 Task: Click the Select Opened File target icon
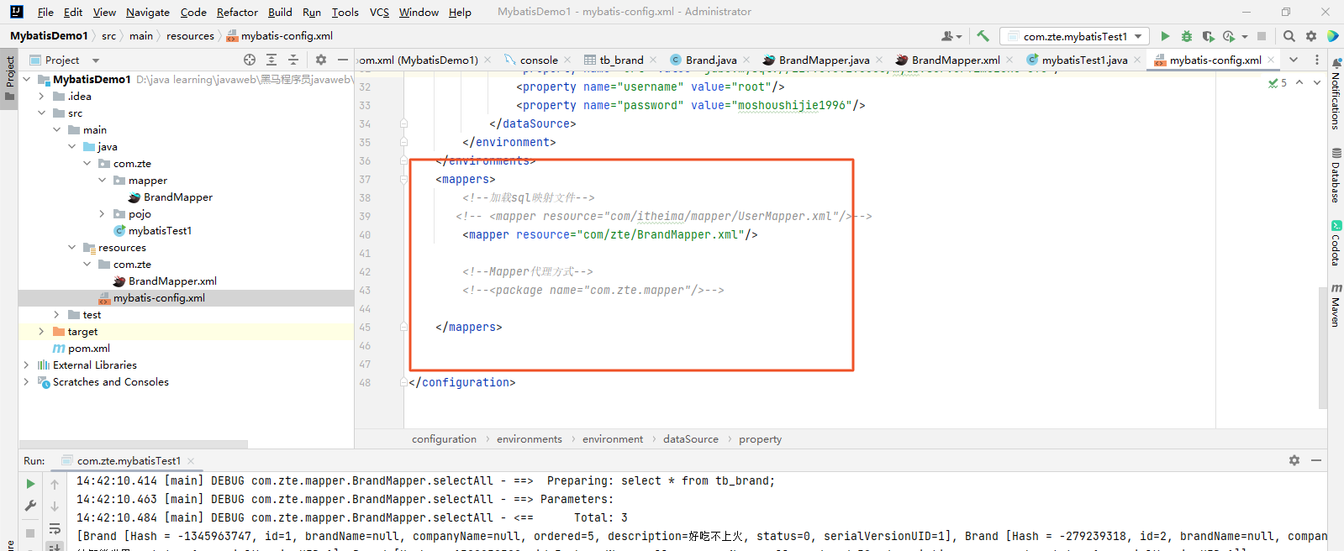tap(250, 60)
